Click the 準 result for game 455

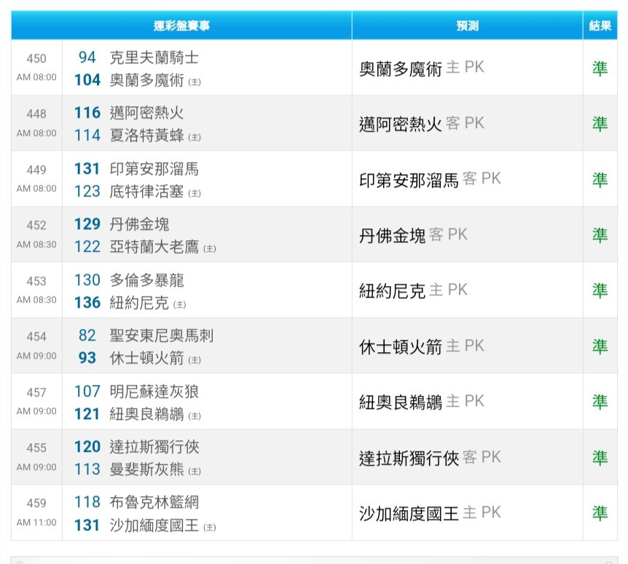600,458
